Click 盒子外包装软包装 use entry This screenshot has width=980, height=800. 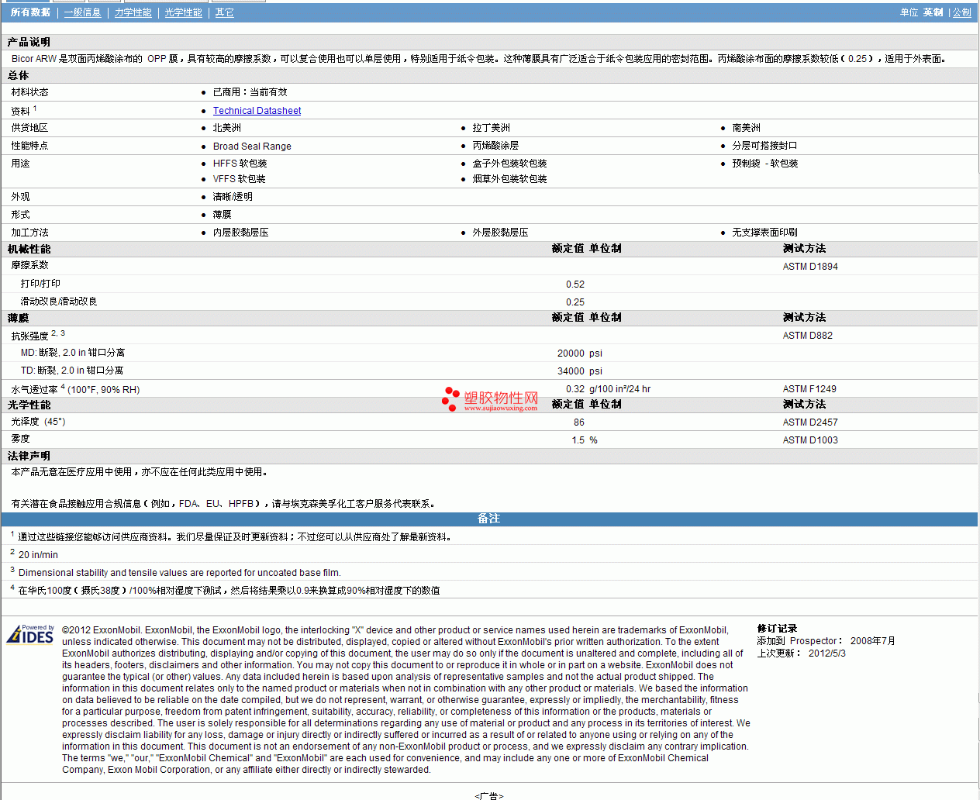[510, 164]
